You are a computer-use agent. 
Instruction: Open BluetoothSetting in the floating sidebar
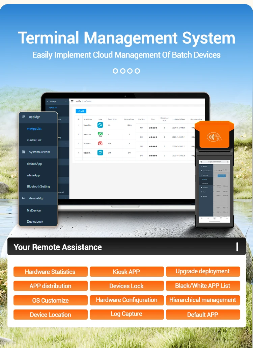(x=38, y=187)
